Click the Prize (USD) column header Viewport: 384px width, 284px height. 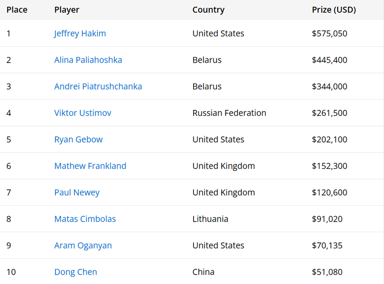(x=334, y=10)
